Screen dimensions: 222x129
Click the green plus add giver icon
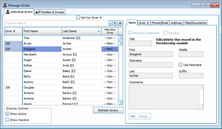[x=120, y=23]
